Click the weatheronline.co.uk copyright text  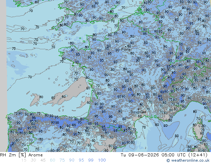click(188, 160)
